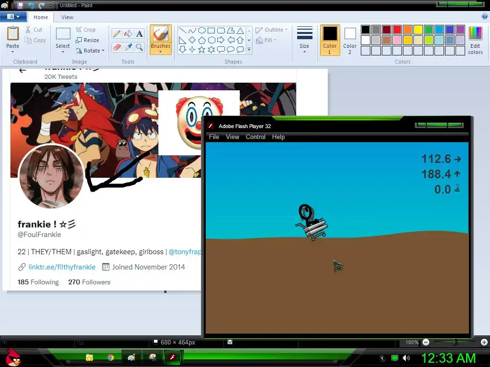The image size is (490, 367).
Task: Pick the yellow color swatch
Action: [x=418, y=30]
